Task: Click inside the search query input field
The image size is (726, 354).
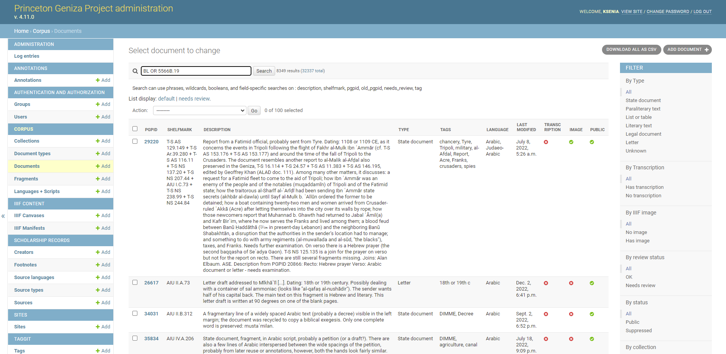Action: click(196, 71)
